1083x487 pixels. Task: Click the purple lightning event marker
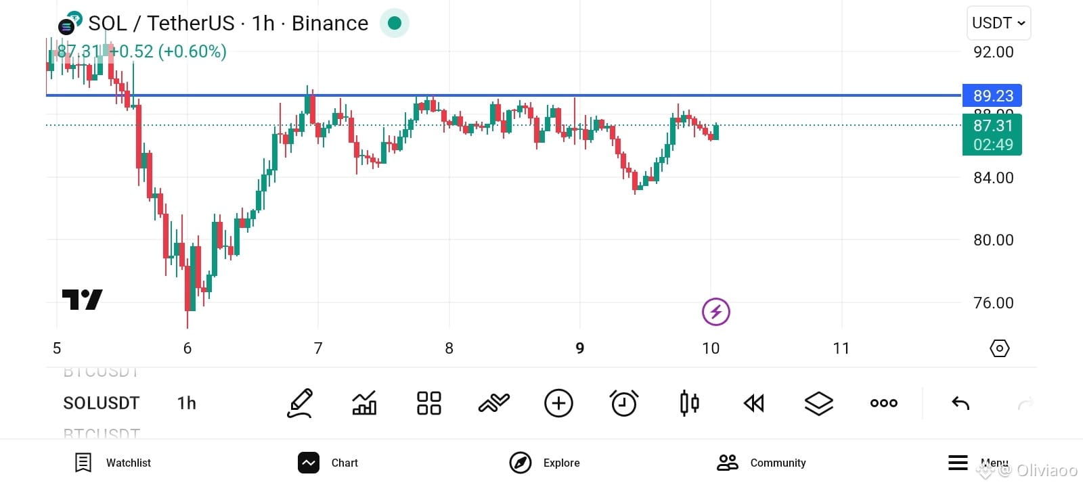click(715, 312)
